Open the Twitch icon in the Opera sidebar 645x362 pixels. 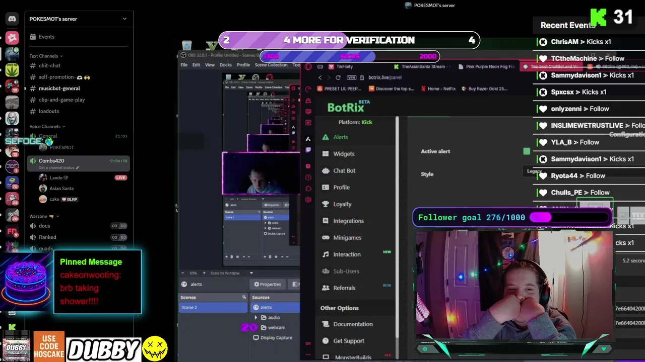coord(308,150)
